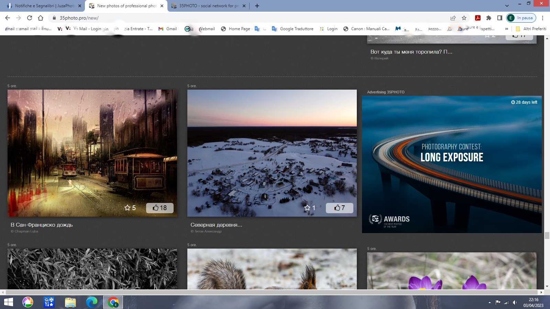
Task: Favorite the northern village photo with the star
Action: (310, 208)
